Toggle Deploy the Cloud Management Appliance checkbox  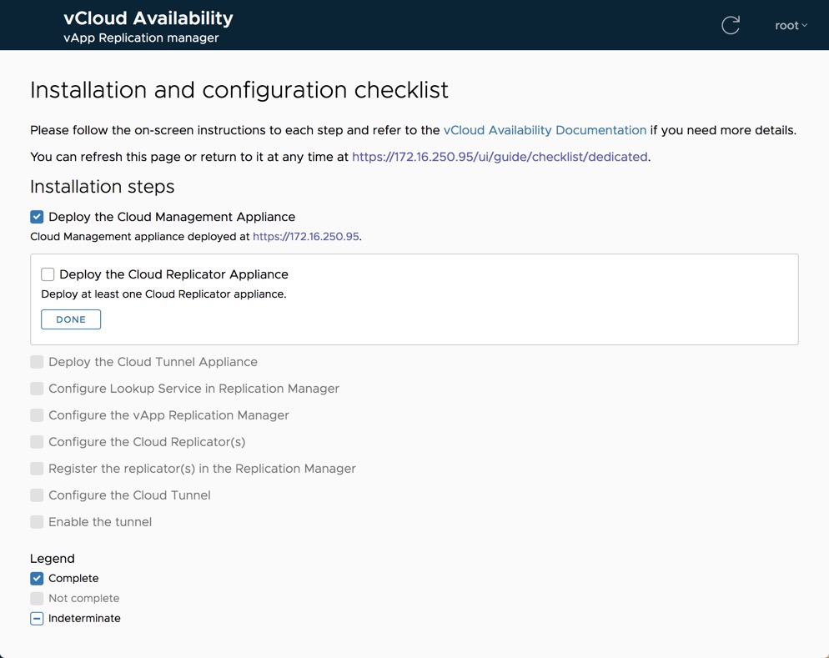(37, 217)
